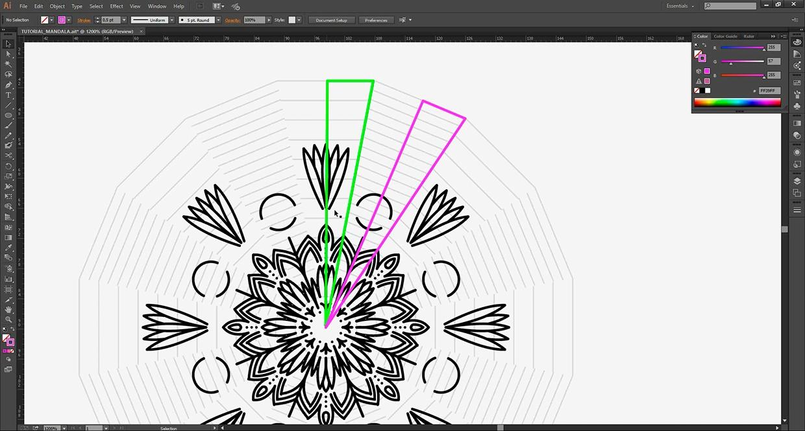Open the Uniform width profile dropdown

coord(172,20)
